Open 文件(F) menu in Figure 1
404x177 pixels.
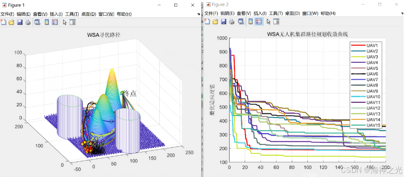pyautogui.click(x=8, y=14)
